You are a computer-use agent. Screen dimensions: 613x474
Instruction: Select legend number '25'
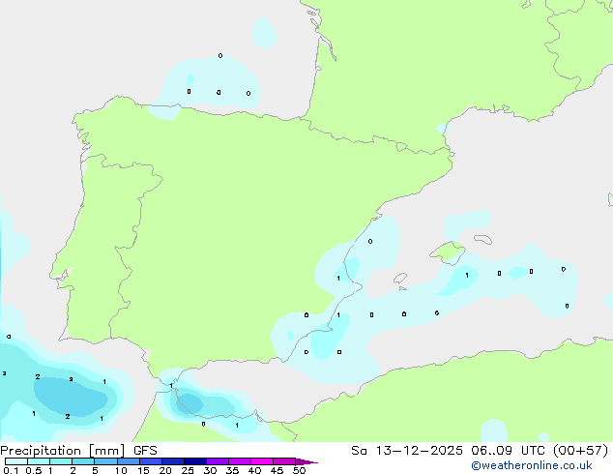188,470
